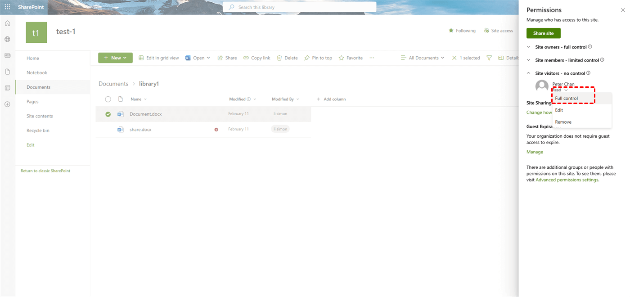Open the My files page icon
Screen dimensions: 630x297
(x=7, y=72)
